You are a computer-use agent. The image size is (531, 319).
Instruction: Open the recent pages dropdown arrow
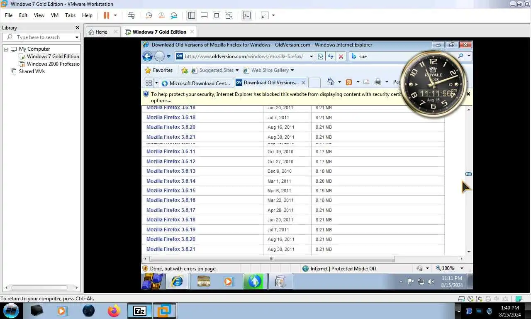click(169, 56)
